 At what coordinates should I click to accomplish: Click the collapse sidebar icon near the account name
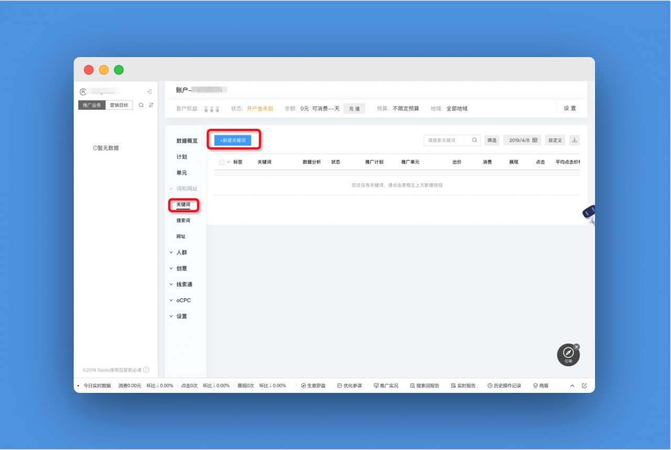pyautogui.click(x=150, y=92)
